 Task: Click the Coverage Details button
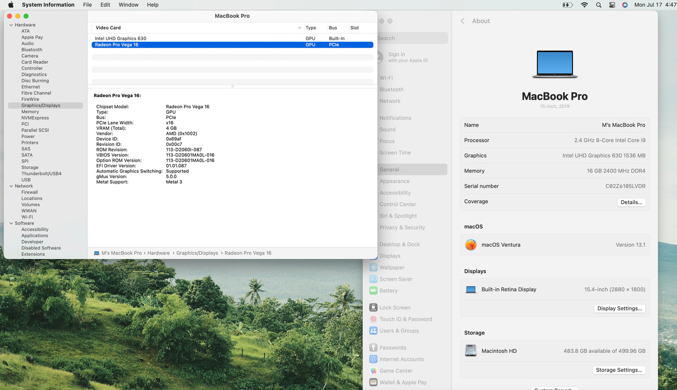[631, 202]
